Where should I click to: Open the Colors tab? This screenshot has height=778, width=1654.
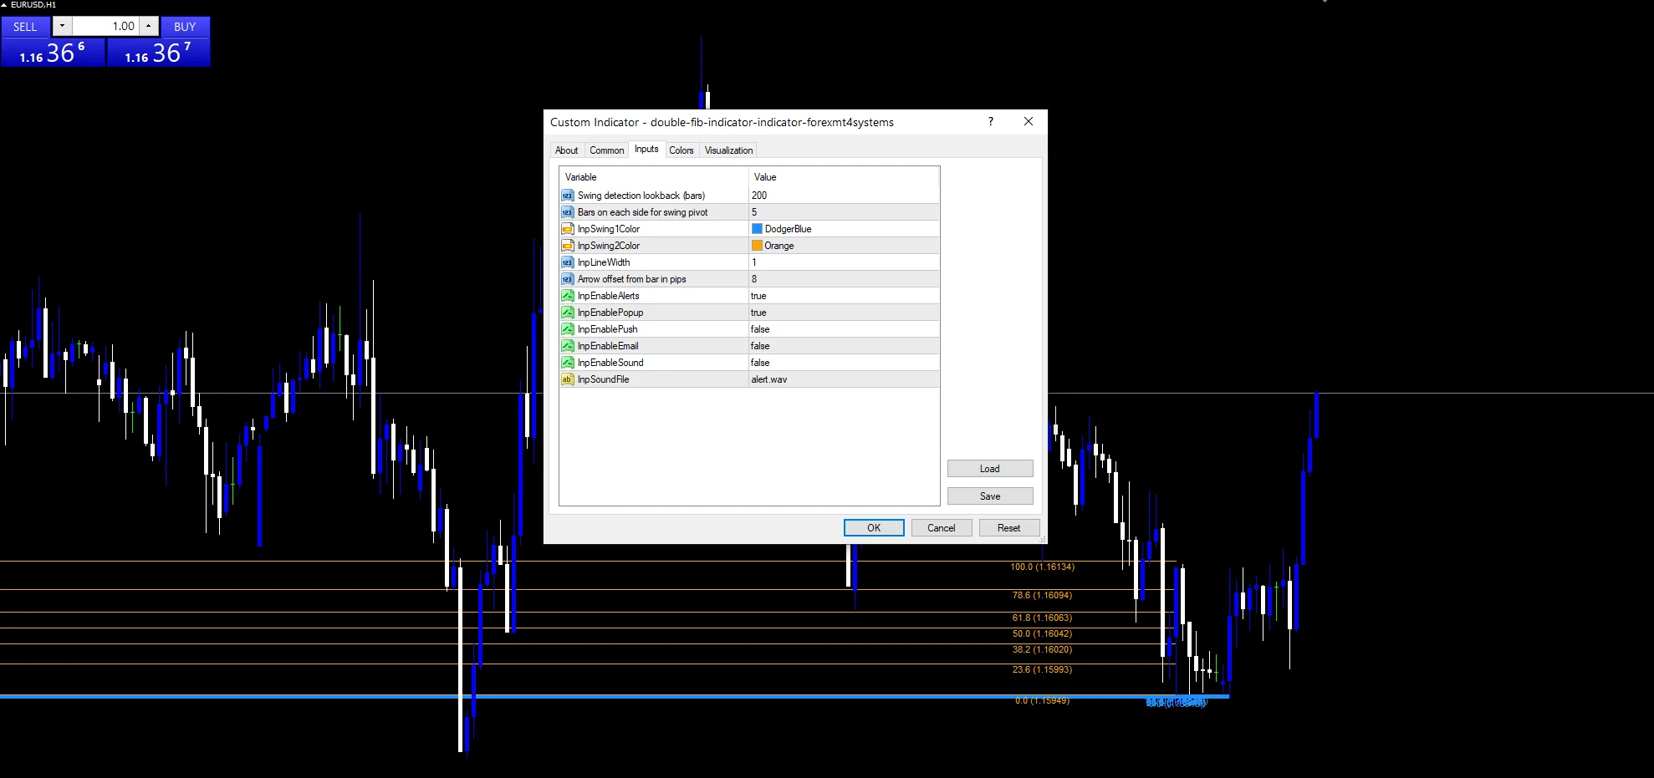point(682,150)
